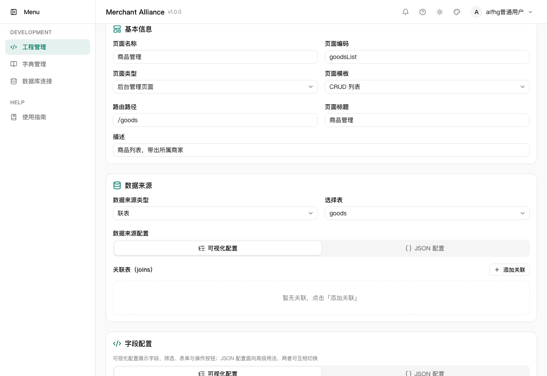The height and width of the screenshot is (376, 547).
Task: Open 使用指南 in sidebar
Action: pos(48,117)
